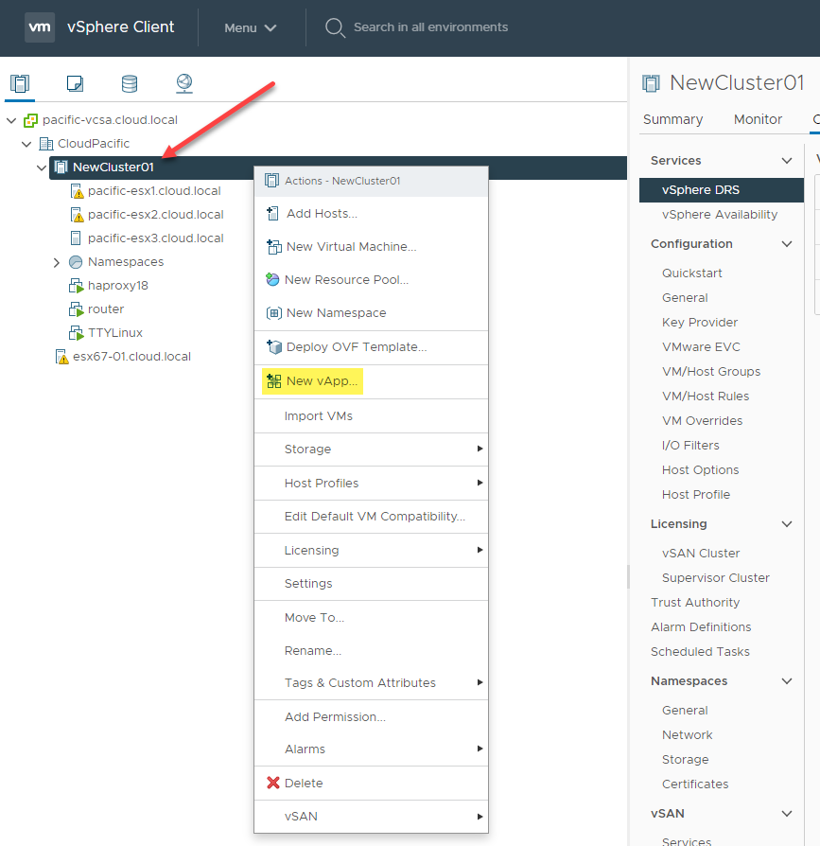This screenshot has height=846, width=820.
Task: Select Add Permission... entry
Action: pyautogui.click(x=371, y=717)
